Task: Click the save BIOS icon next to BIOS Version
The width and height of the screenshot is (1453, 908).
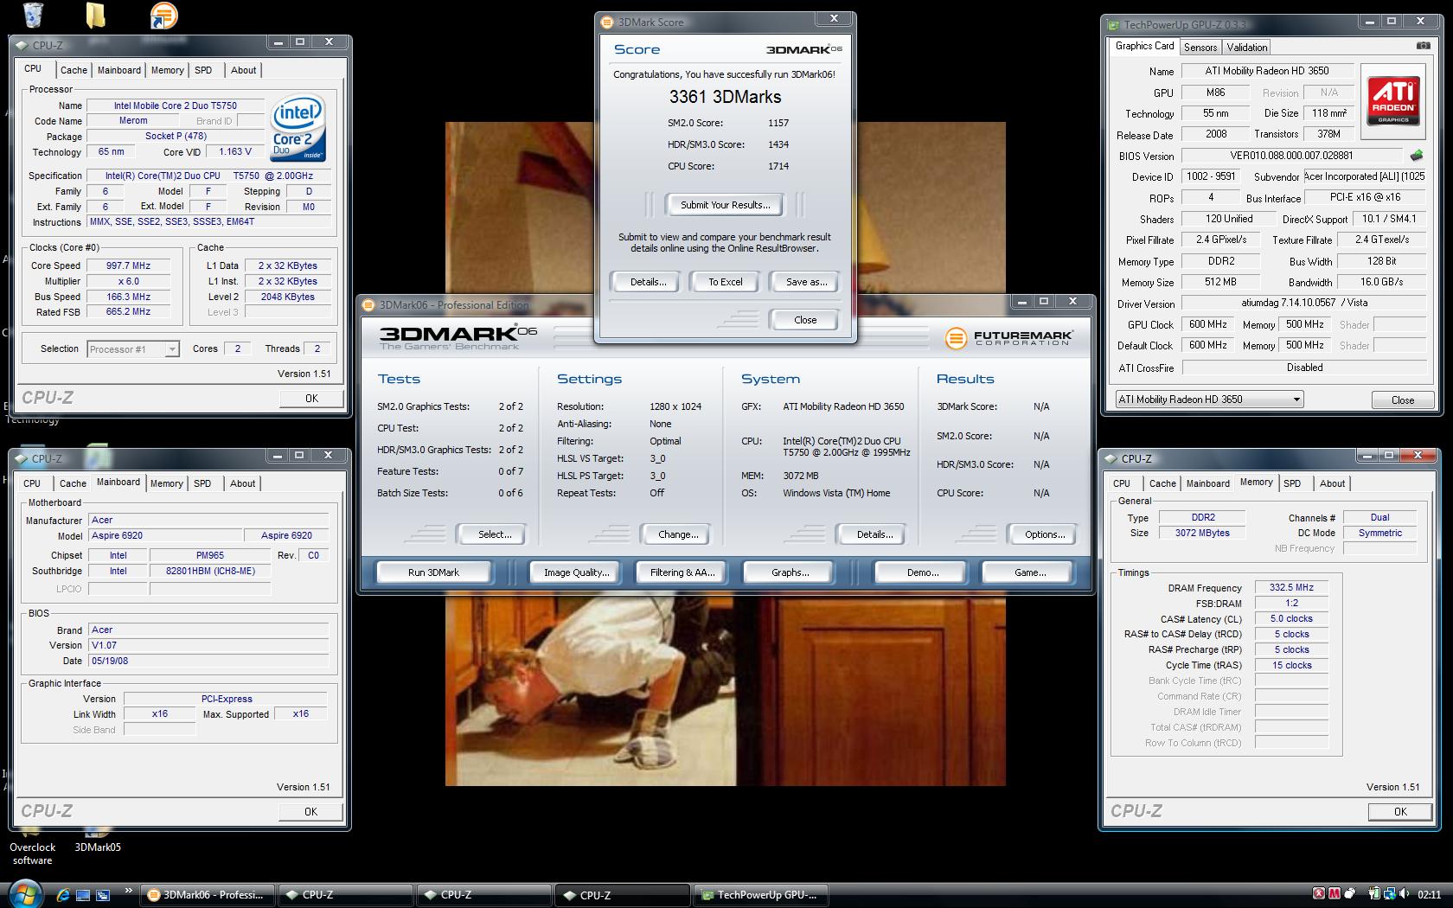Action: 1417,156
